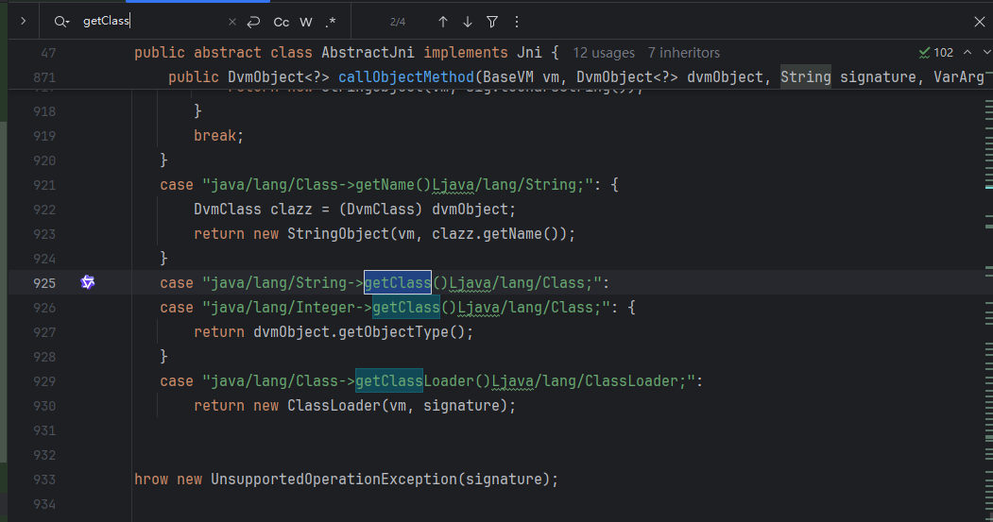The height and width of the screenshot is (522, 993).
Task: Open the 12 usages link
Action: pos(605,53)
